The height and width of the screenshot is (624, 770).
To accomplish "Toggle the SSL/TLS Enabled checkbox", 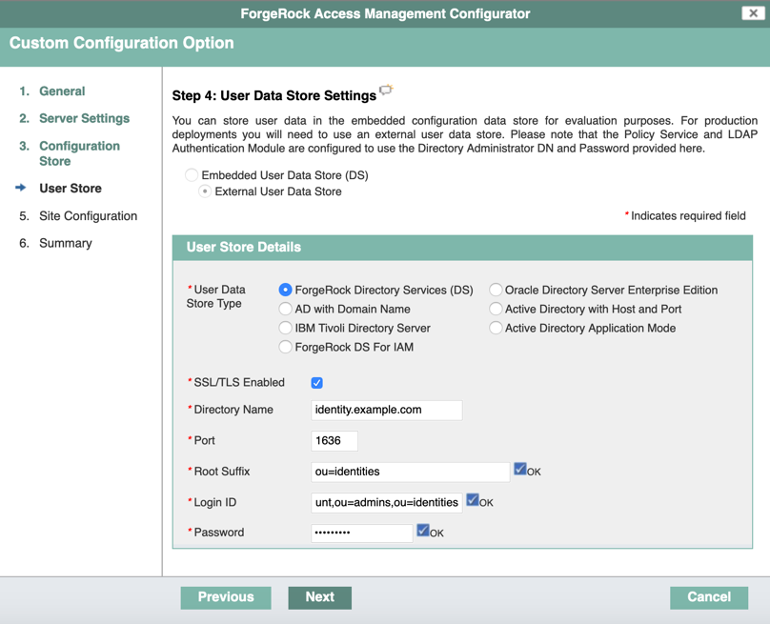I will click(x=316, y=383).
